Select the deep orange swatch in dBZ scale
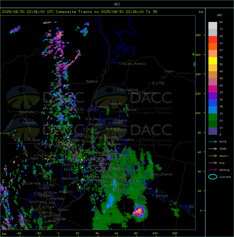Image resolution: width=234 pixels, height=237 pixels. click(x=213, y=47)
